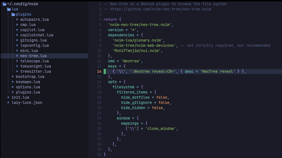Click the hide_dotfiles false value
The width and height of the screenshot is (282, 158).
click(x=162, y=98)
